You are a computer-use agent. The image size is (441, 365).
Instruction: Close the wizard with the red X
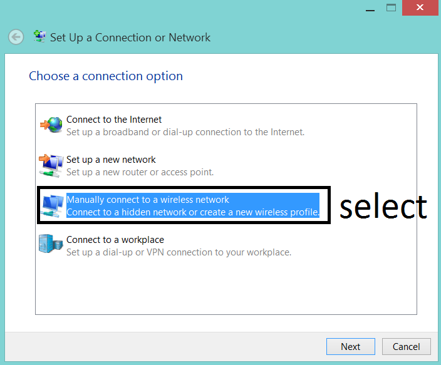coord(420,8)
